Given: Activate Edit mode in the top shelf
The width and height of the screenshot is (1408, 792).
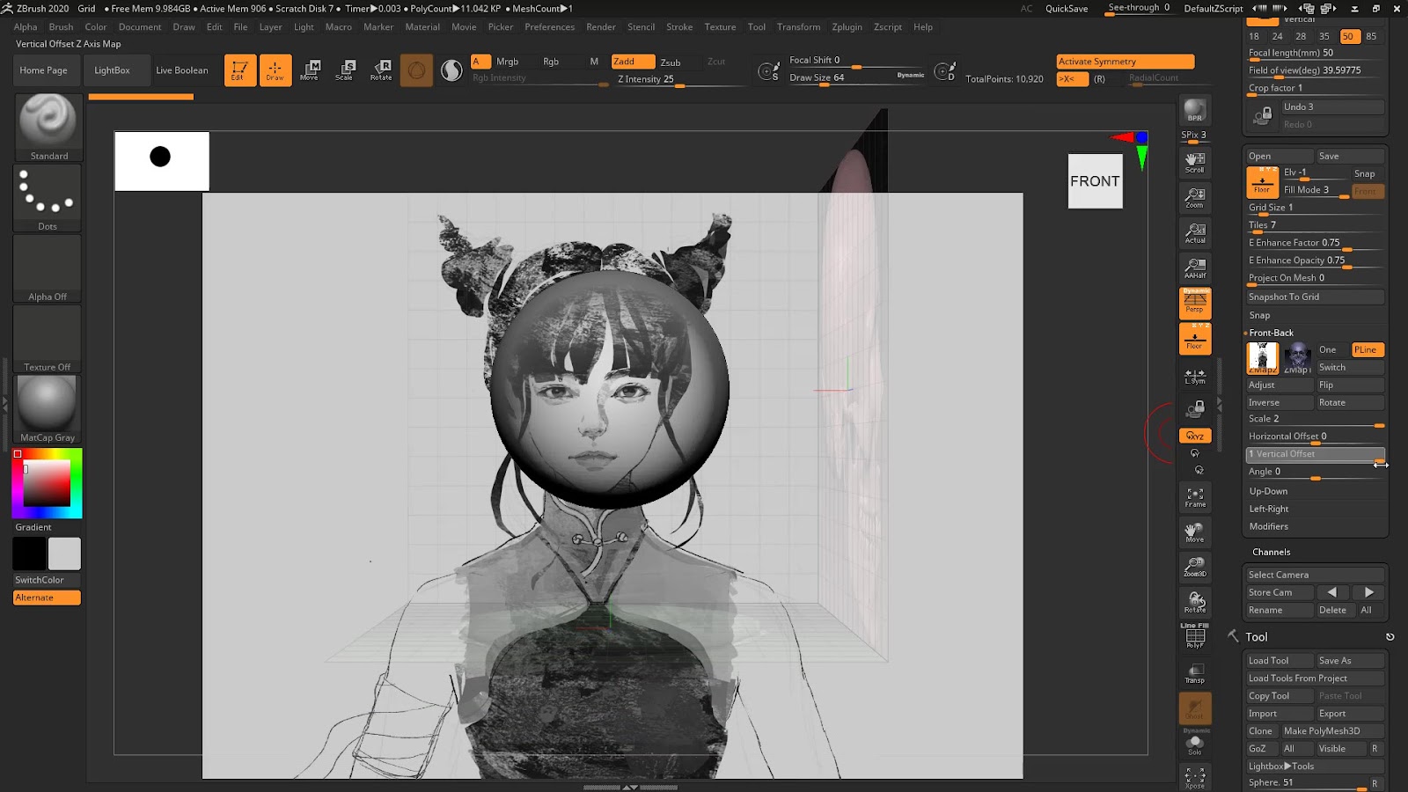Looking at the screenshot, I should point(239,70).
